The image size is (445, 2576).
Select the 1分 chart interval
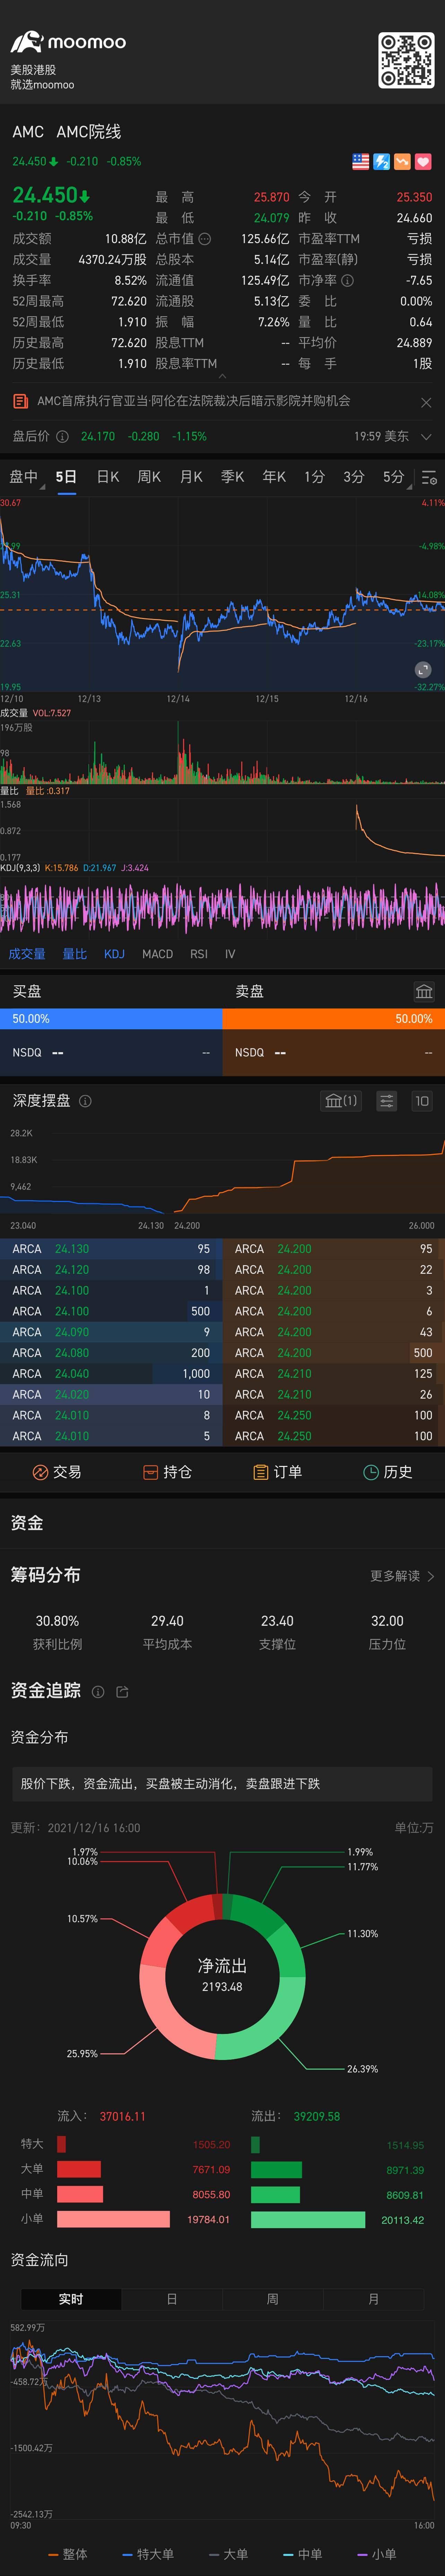click(315, 477)
